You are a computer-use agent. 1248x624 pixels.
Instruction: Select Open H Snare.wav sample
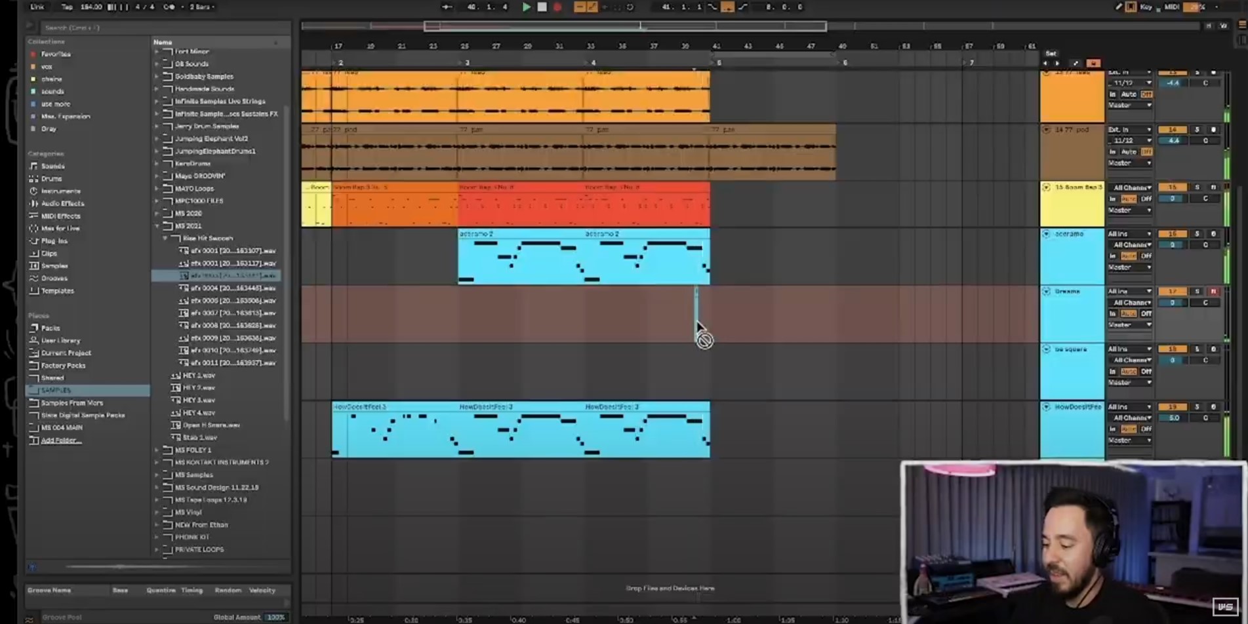[x=211, y=425]
